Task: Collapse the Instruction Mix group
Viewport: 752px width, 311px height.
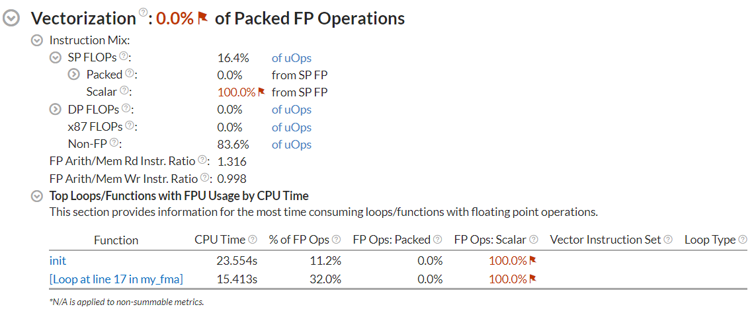Action: [38, 40]
